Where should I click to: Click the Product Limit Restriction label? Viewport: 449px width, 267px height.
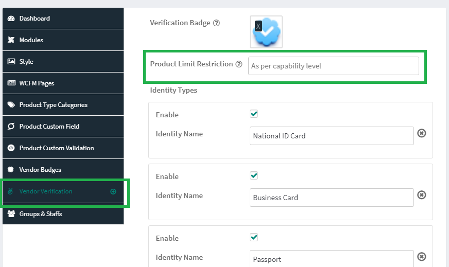[192, 64]
